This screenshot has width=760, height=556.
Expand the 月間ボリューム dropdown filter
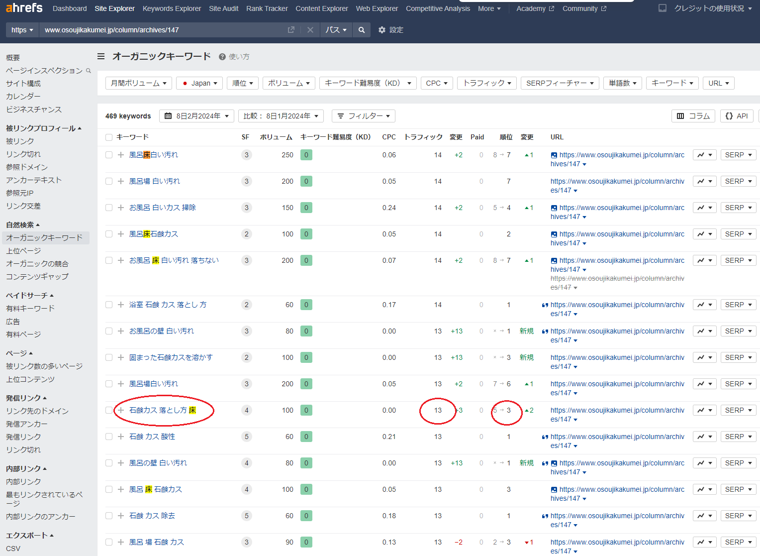pos(139,83)
